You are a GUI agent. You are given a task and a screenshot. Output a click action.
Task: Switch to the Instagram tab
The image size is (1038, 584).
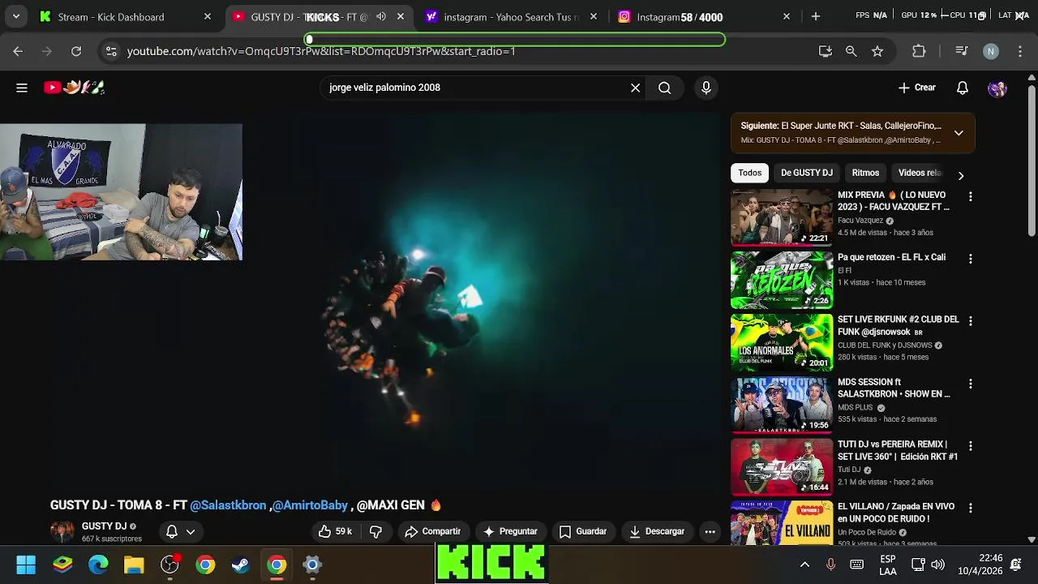(x=705, y=16)
